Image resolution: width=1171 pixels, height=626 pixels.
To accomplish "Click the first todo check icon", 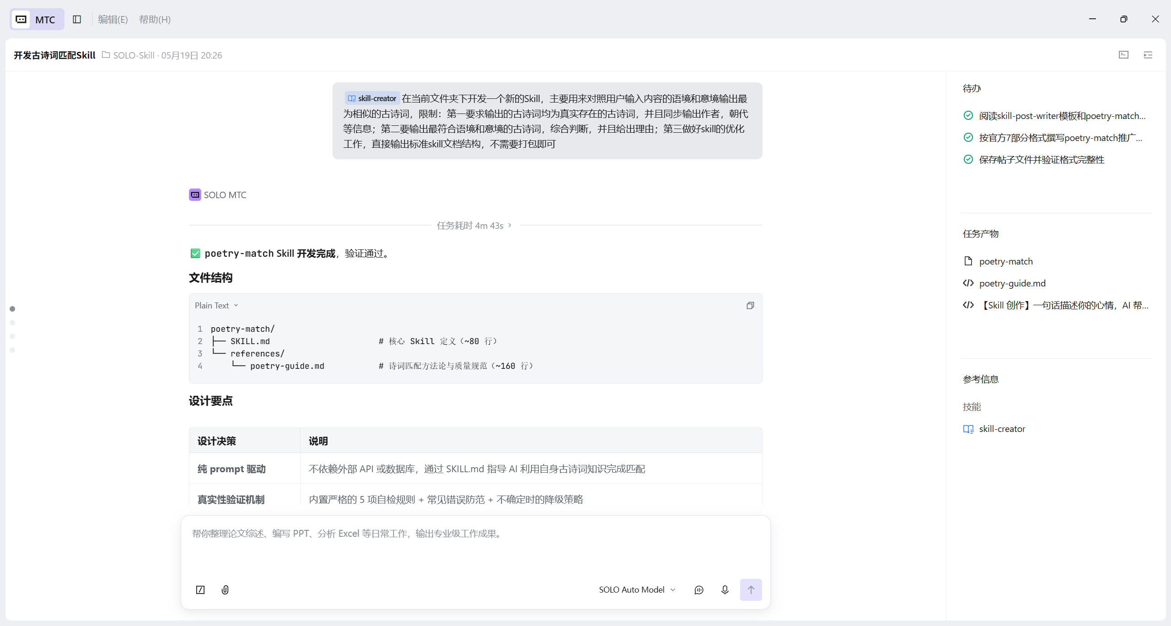I will pos(968,115).
